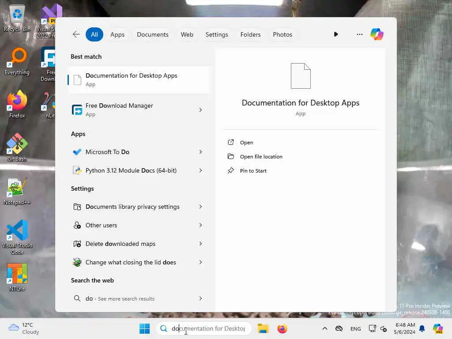This screenshot has width=452, height=339.
Task: Click the Free Download Manager app icon in results
Action: point(77,110)
